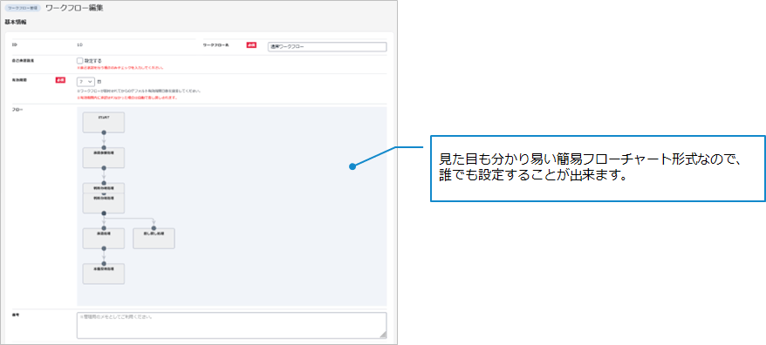Click the output connector dot under START node
Image resolution: width=766 pixels, height=345 pixels.
[104, 132]
